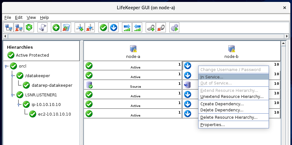Select ip-10.10.10.10 in the hierarchy tree
292x145 pixels.
[46, 105]
